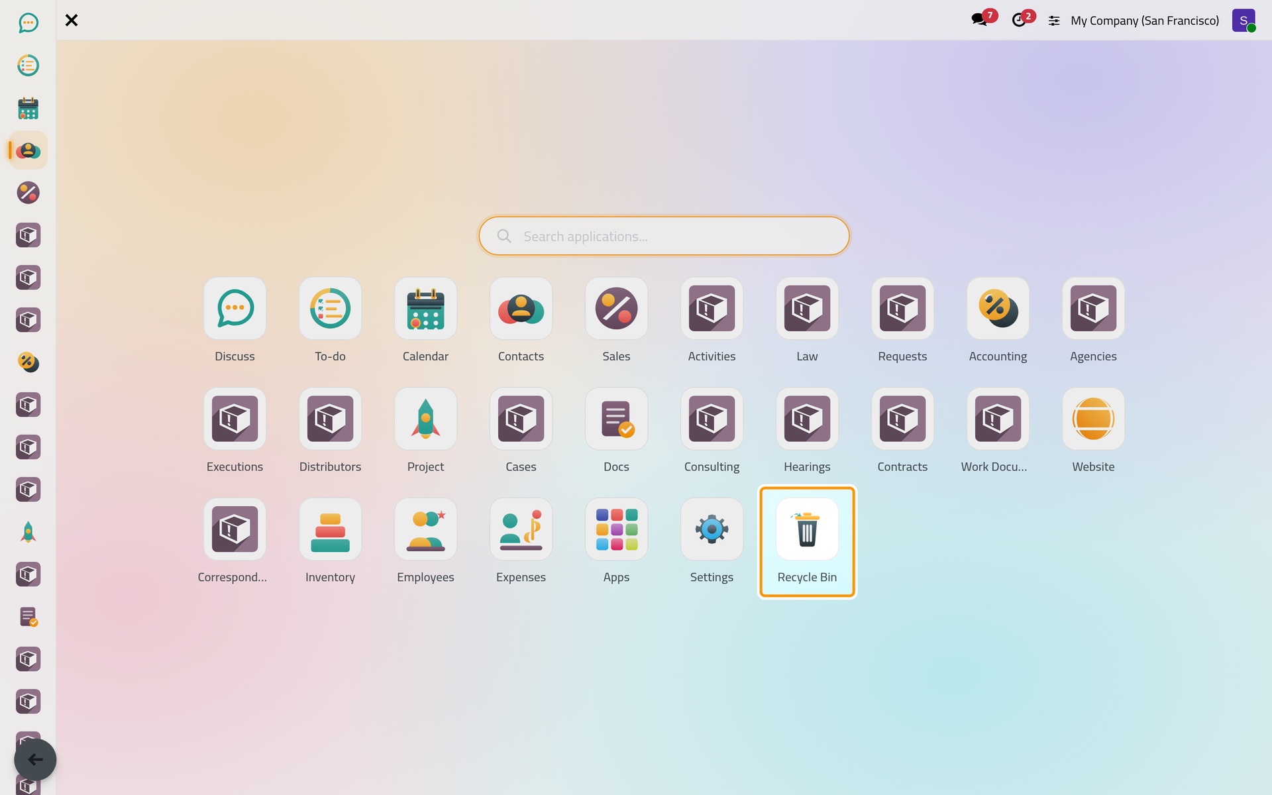
Task: Open the Consulting app
Action: (712, 419)
